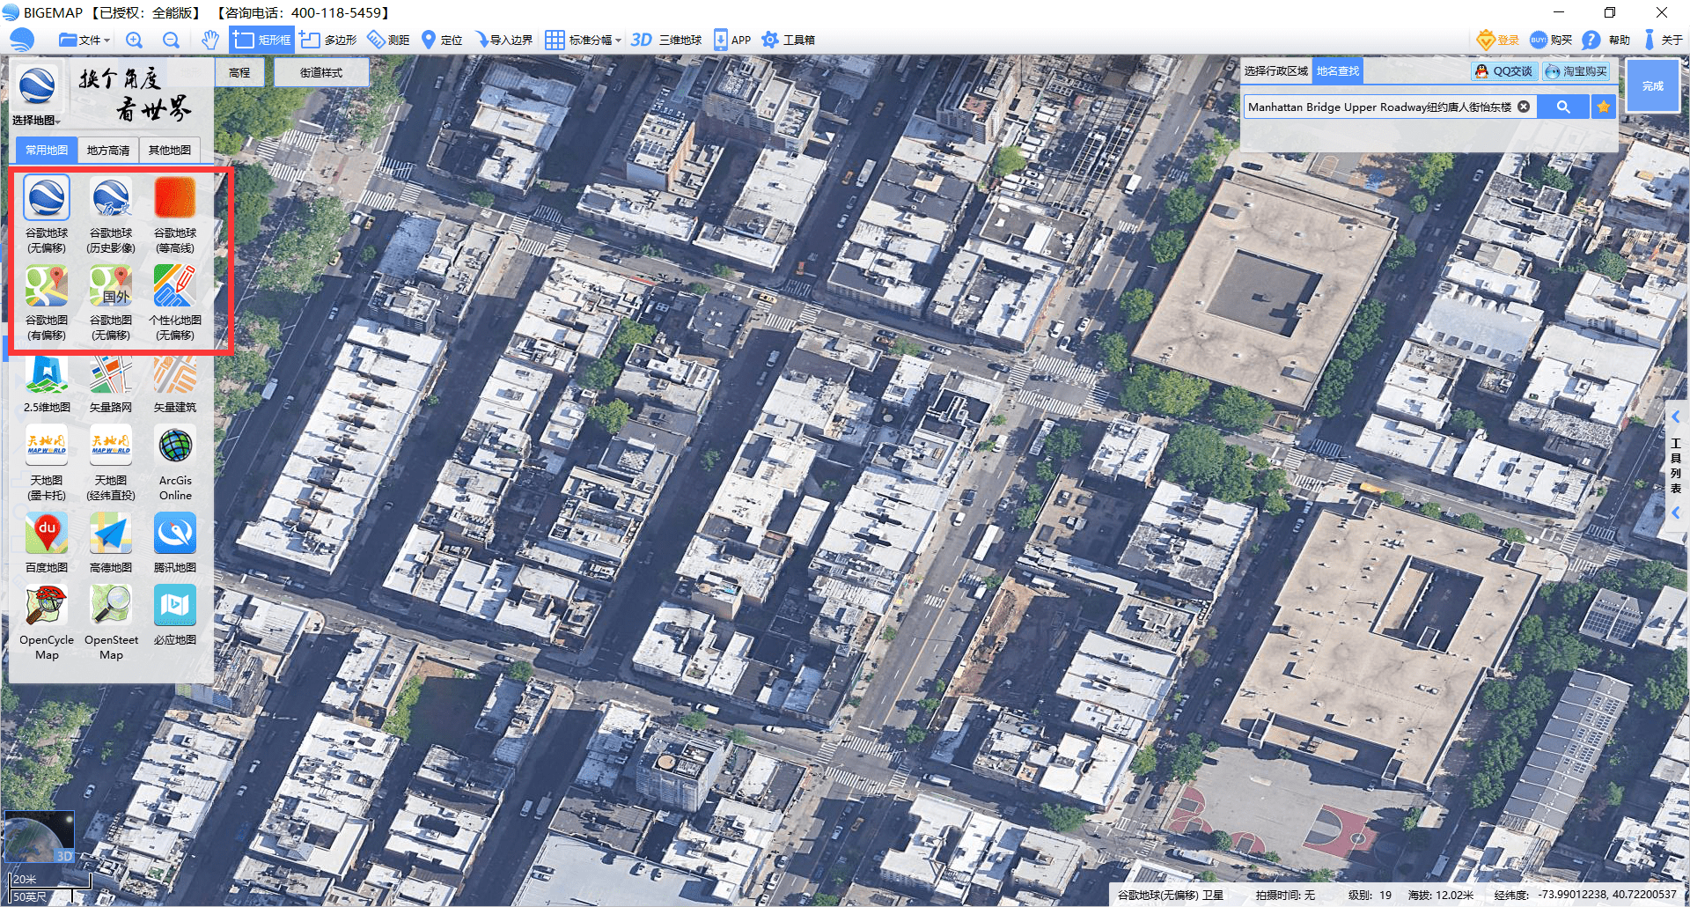Image resolution: width=1690 pixels, height=907 pixels.
Task: Select OpenCycle Map source icon
Action: pos(47,606)
